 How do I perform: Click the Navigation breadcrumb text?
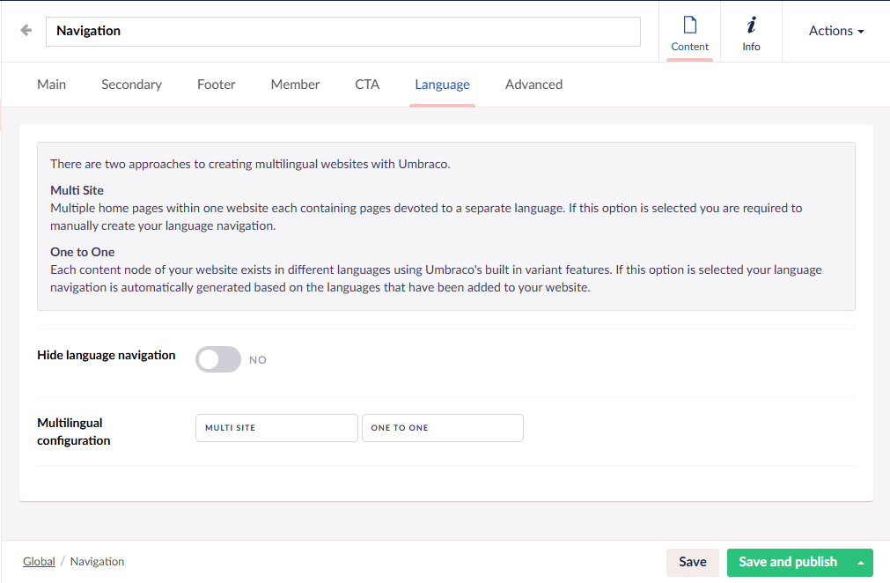[97, 562]
